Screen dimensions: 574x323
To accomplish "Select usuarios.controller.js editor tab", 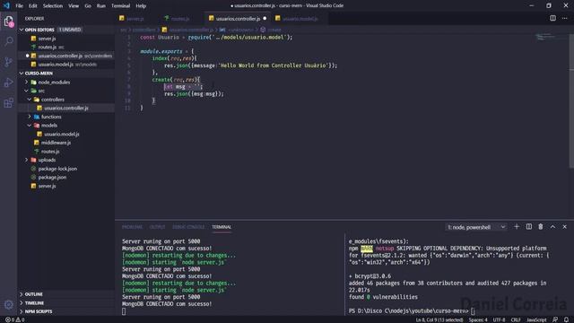I will (x=238, y=18).
